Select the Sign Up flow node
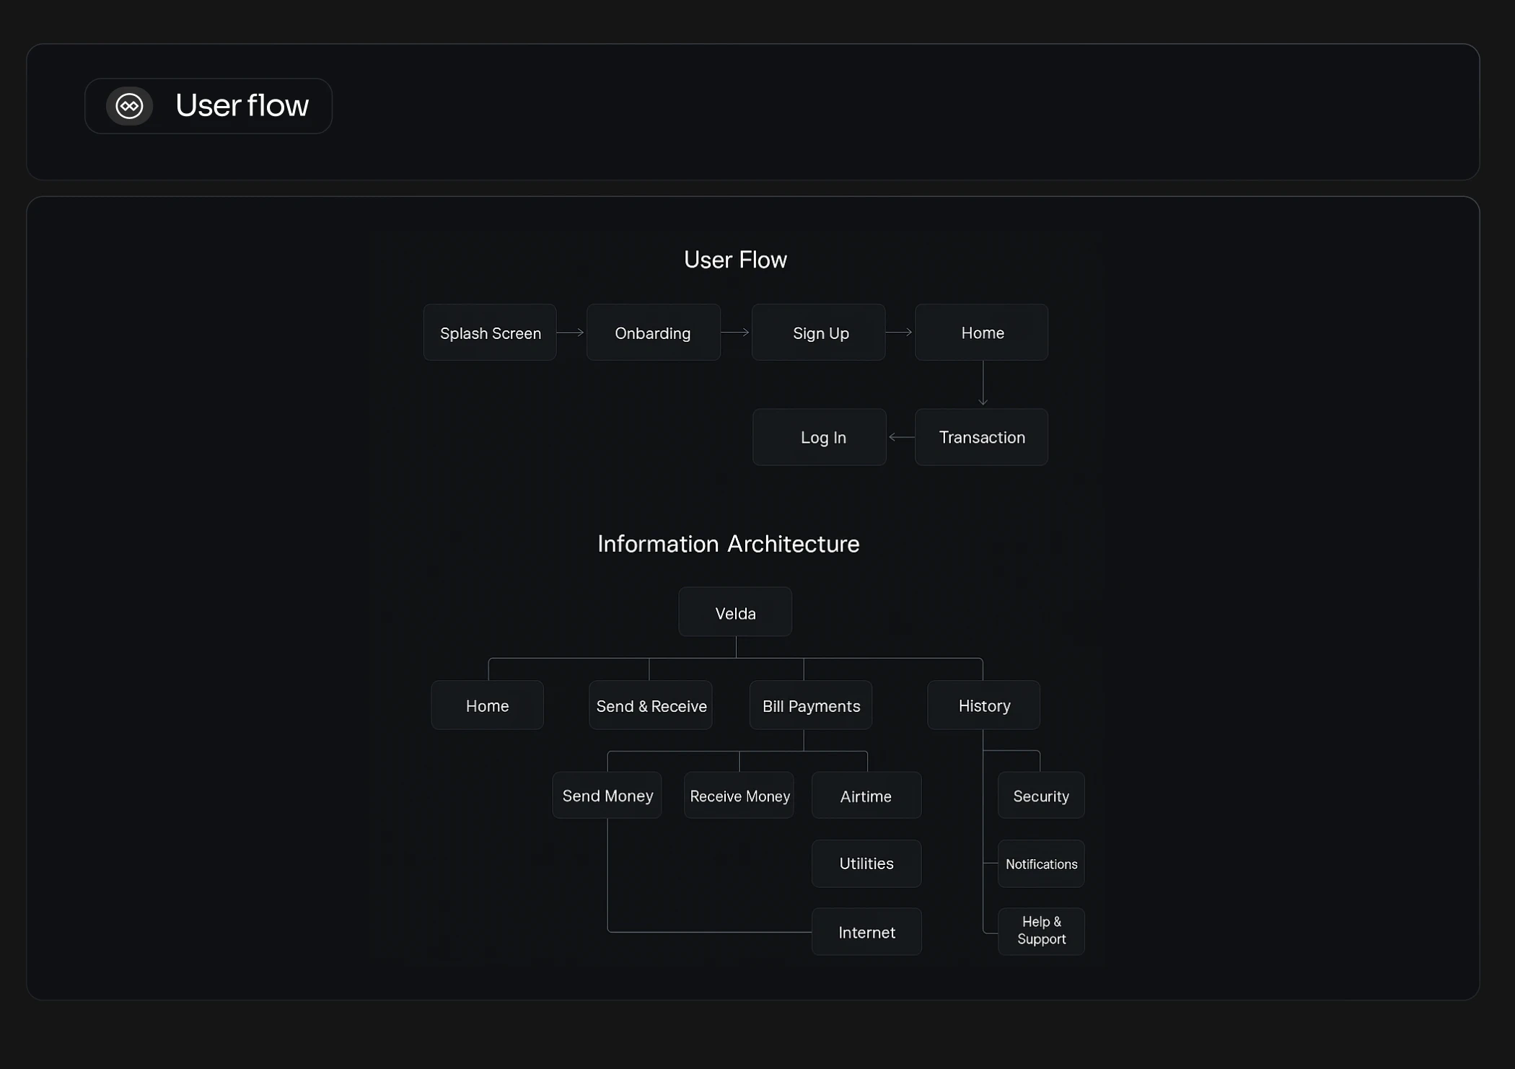 tap(819, 333)
